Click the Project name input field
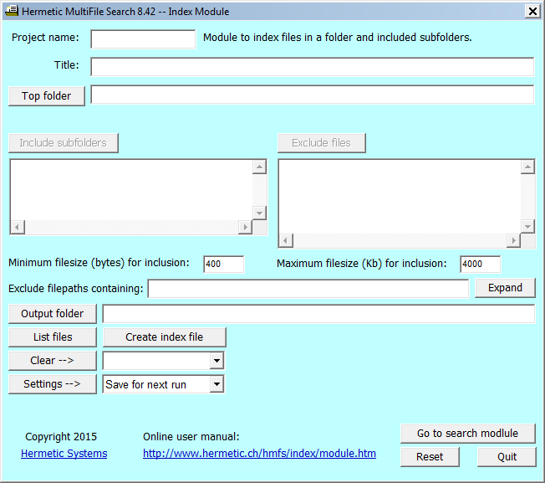 (x=143, y=39)
